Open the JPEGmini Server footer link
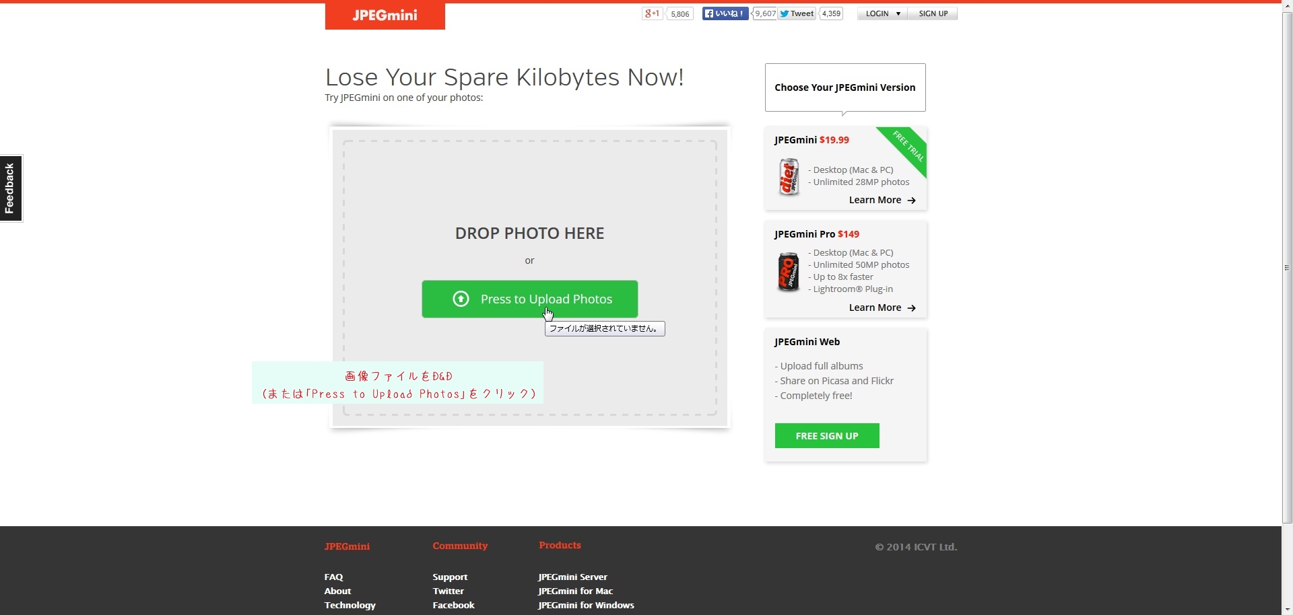The image size is (1293, 615). [x=572, y=577]
